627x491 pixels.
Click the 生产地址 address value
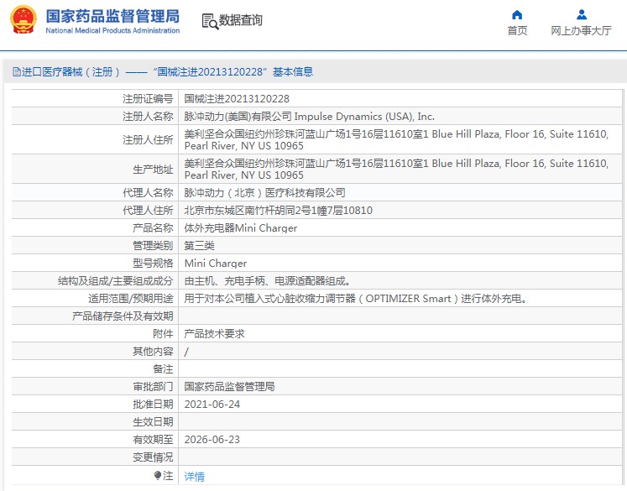(396, 170)
